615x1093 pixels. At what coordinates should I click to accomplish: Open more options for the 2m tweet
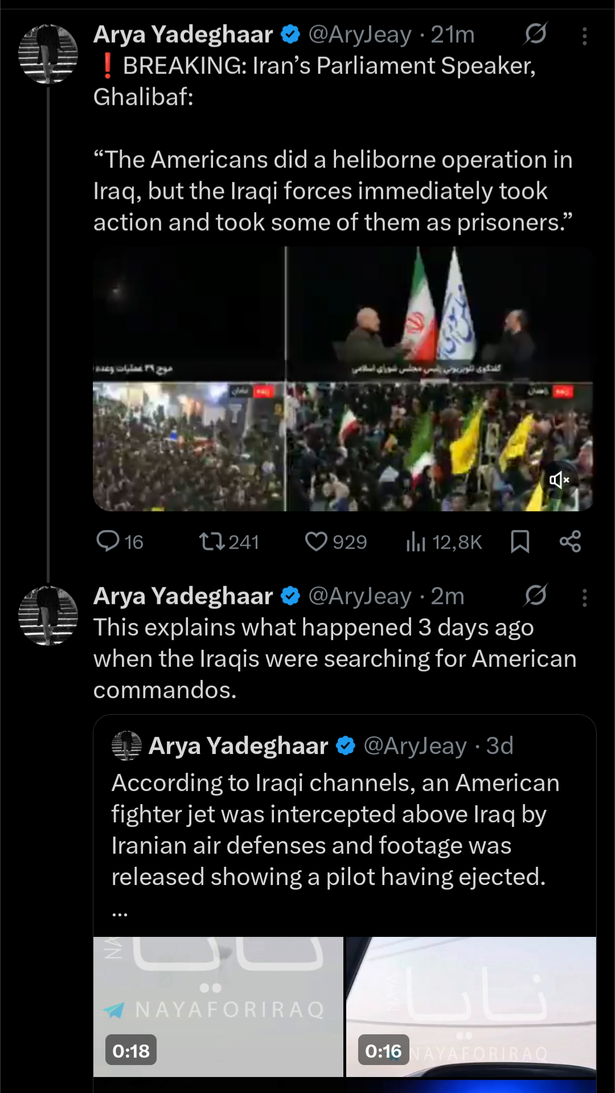(584, 598)
